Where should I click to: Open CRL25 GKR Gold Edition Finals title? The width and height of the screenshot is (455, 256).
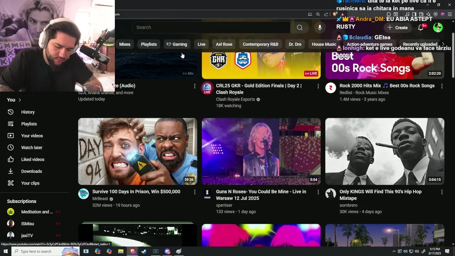pos(259,89)
